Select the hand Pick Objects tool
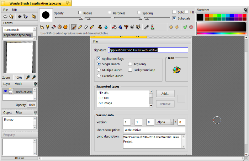Image resolution: width=249 pixels, height=161 pixels. 42,27
